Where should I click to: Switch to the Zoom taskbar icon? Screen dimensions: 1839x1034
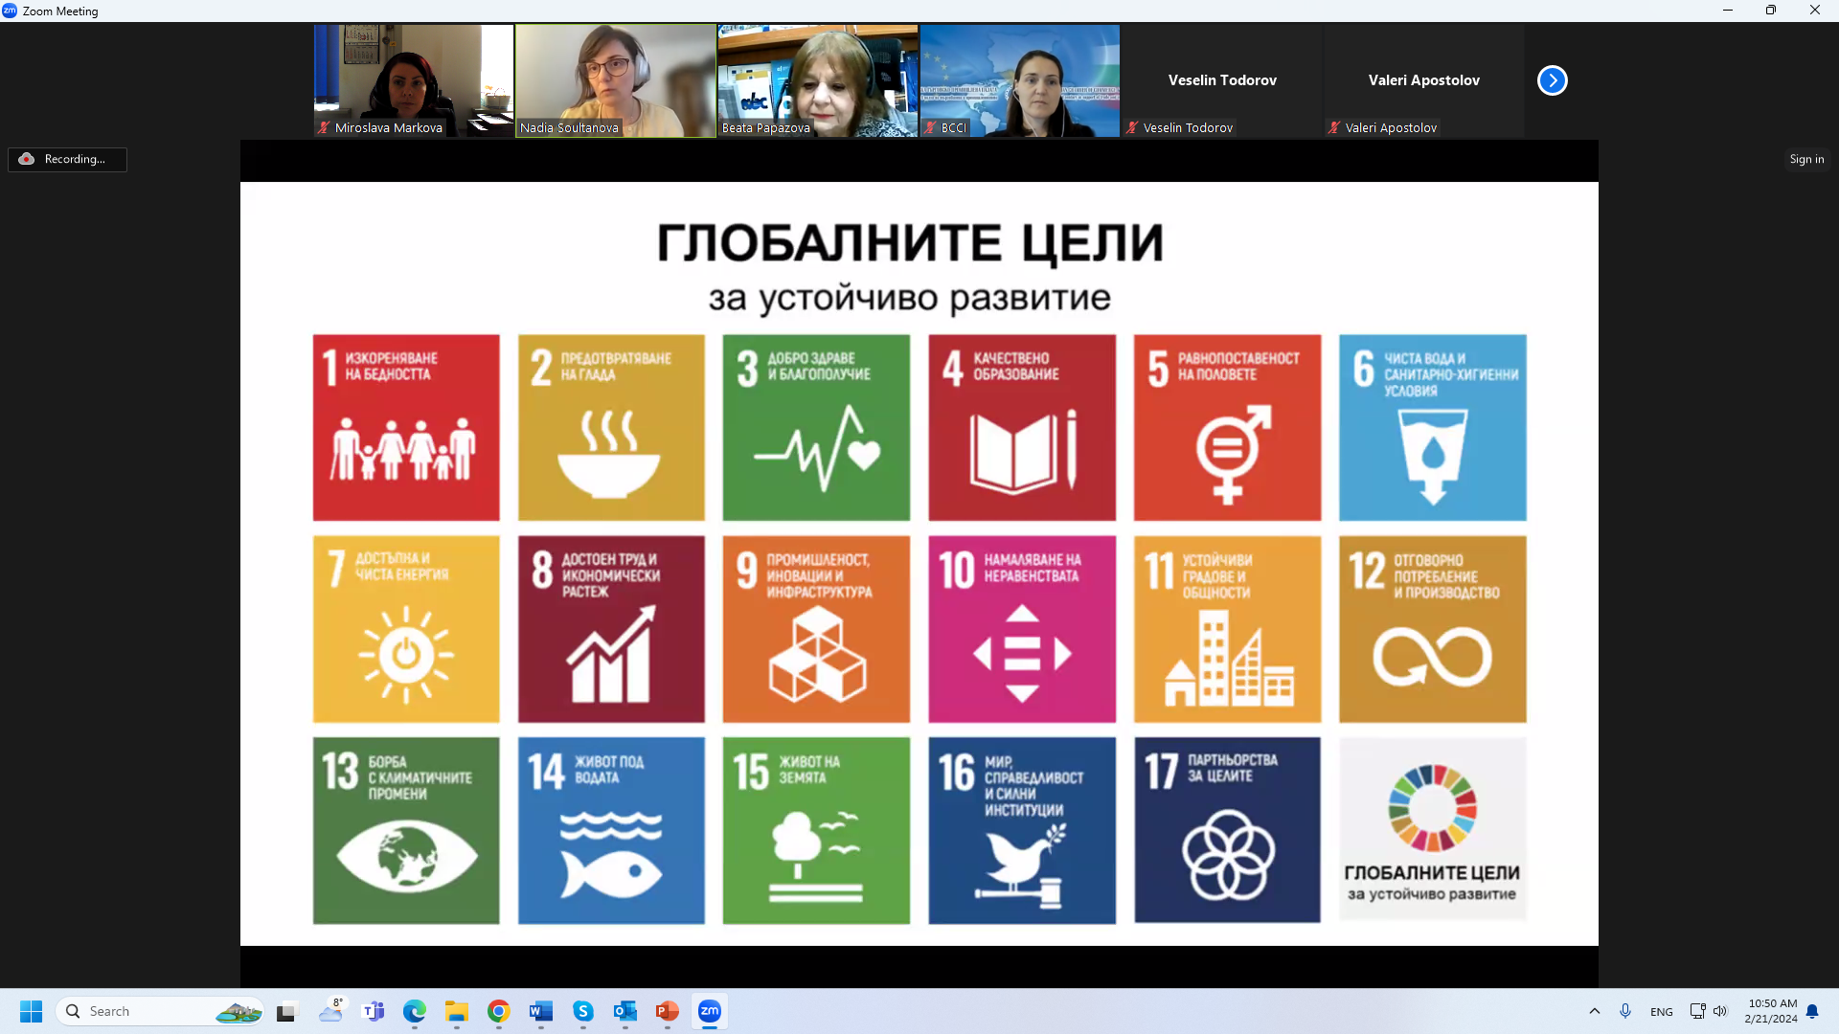click(710, 1011)
